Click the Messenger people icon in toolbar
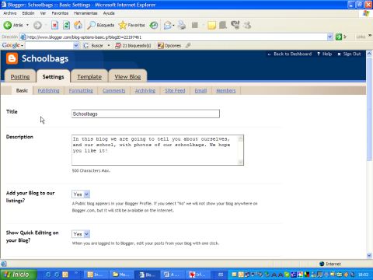This screenshot has height=280, width=373. pyautogui.click(x=247, y=25)
